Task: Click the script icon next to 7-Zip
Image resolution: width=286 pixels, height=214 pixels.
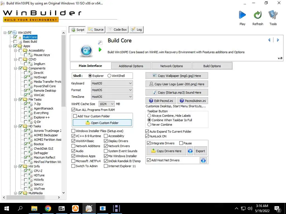Action: (x=31, y=104)
